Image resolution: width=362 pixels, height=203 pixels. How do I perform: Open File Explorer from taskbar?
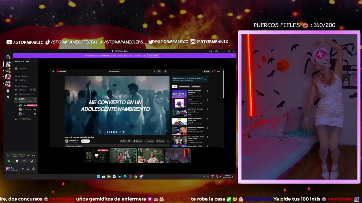(x=109, y=177)
